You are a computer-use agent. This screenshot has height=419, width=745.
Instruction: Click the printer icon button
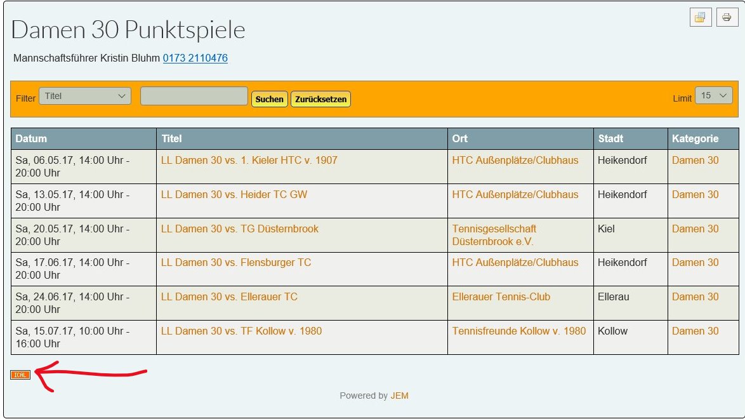(727, 17)
